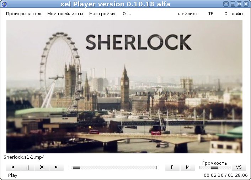The height and width of the screenshot is (180, 251).
Task: Click the playback seek progress bar
Action: pos(114,168)
